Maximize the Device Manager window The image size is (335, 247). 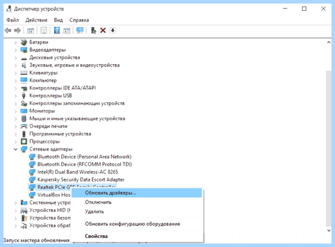point(304,9)
